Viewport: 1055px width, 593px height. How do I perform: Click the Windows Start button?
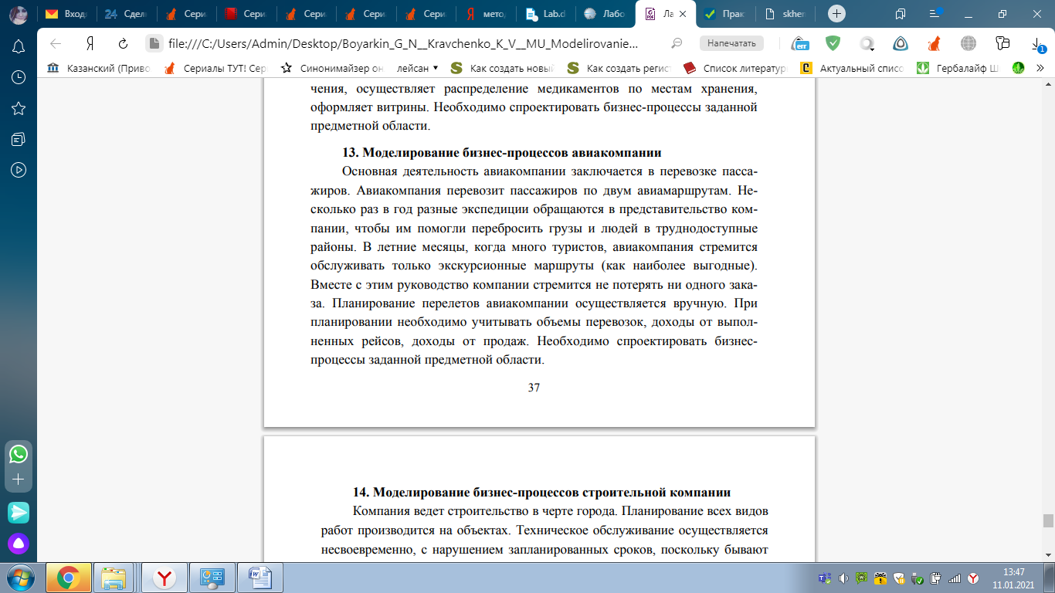pos(19,578)
